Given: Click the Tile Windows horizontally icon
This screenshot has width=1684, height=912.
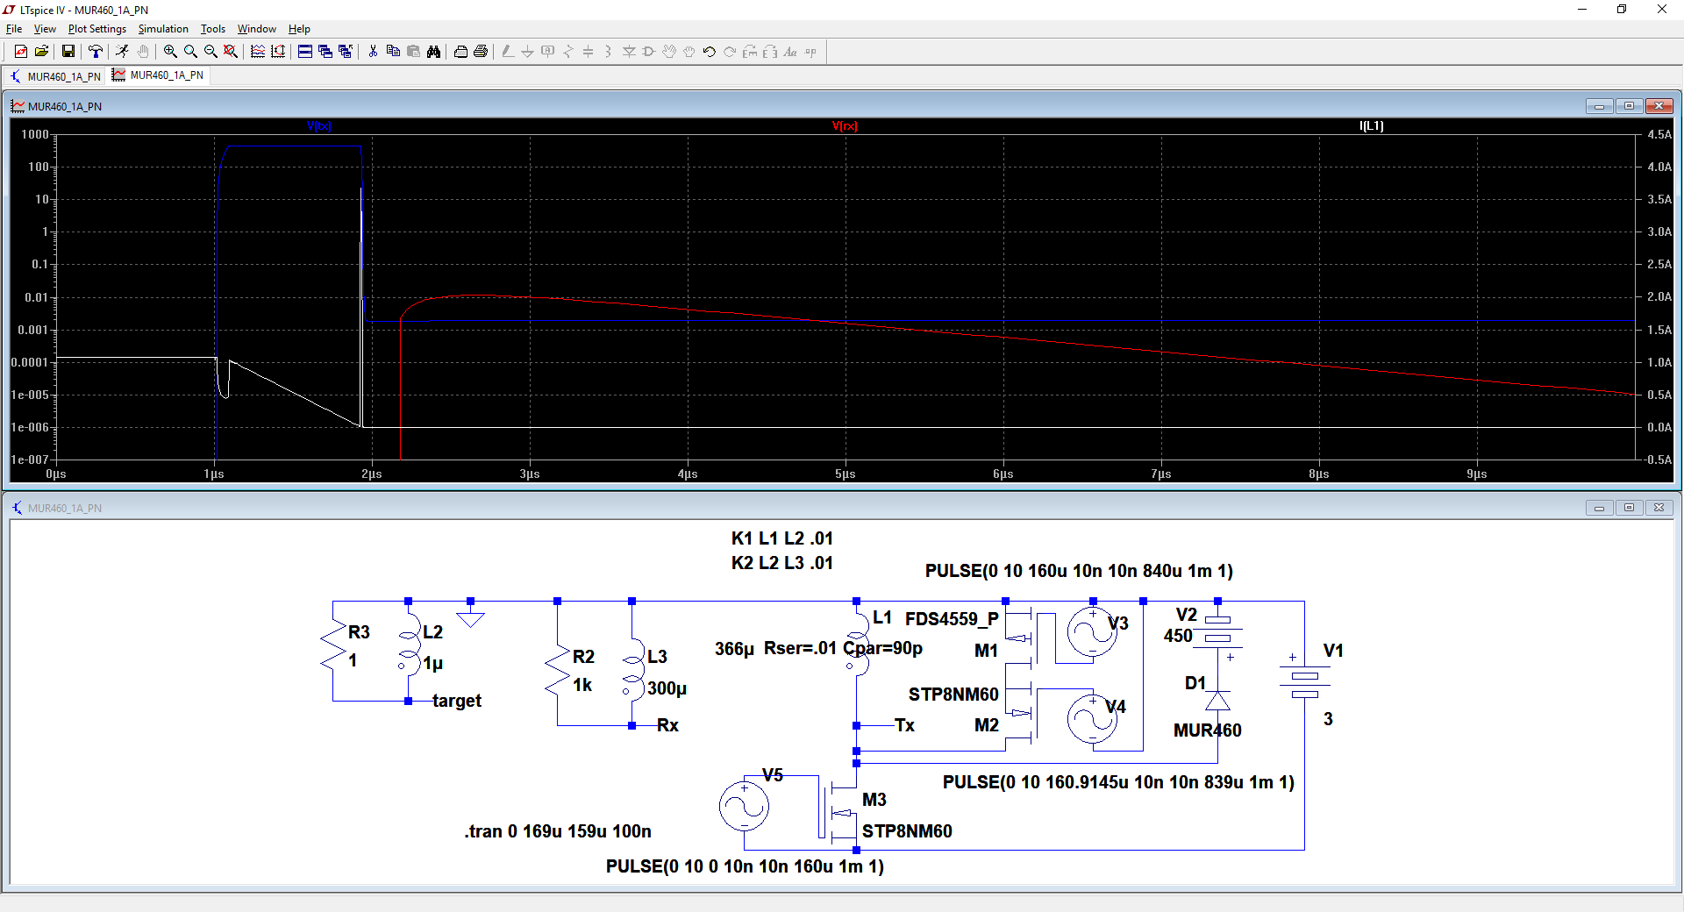Looking at the screenshot, I should coord(305,52).
